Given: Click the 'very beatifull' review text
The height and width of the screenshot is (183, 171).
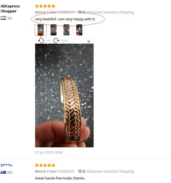Looking at the screenshot, I should pos(65,19).
